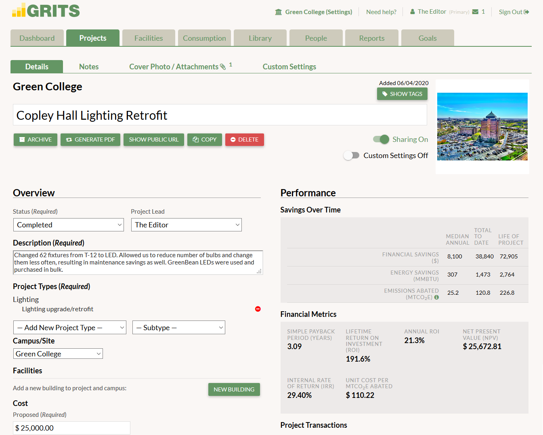Click the paperclip icon beside Attachments
This screenshot has width=543, height=435.
(223, 67)
